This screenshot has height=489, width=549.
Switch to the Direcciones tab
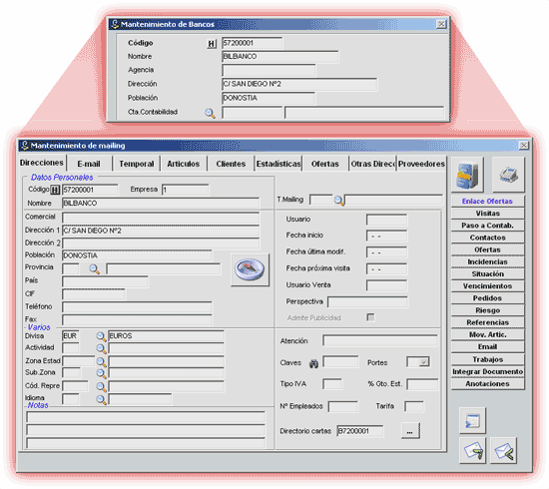(42, 163)
